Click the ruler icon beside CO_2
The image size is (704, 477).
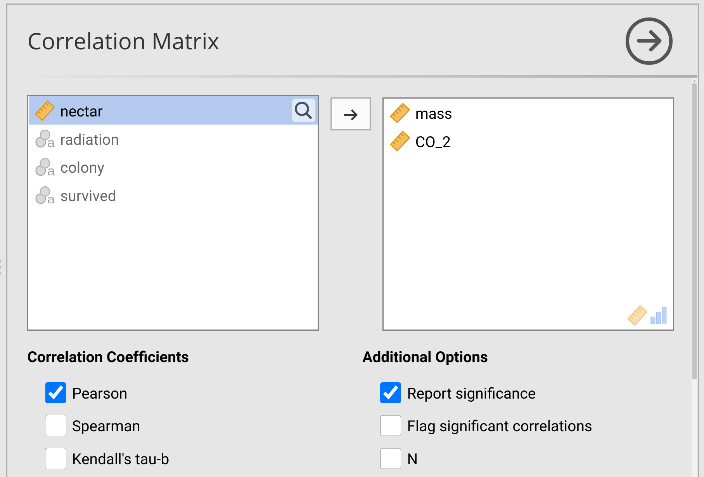[x=400, y=141]
